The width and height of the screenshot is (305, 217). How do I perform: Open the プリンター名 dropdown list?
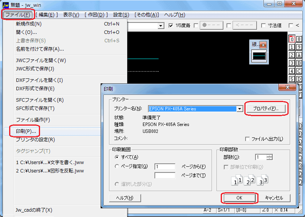[240, 109]
